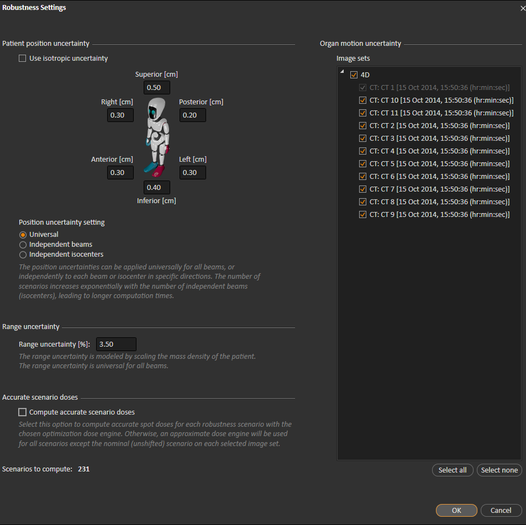Toggle the CT 9 image set checkbox
Viewport: 526px width, 525px height.
[x=362, y=215]
